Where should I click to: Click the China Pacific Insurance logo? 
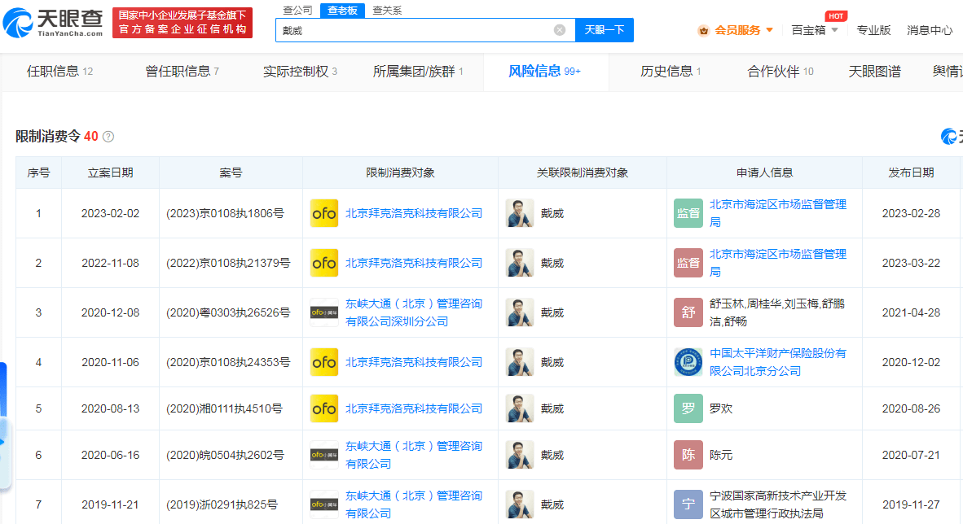[688, 363]
